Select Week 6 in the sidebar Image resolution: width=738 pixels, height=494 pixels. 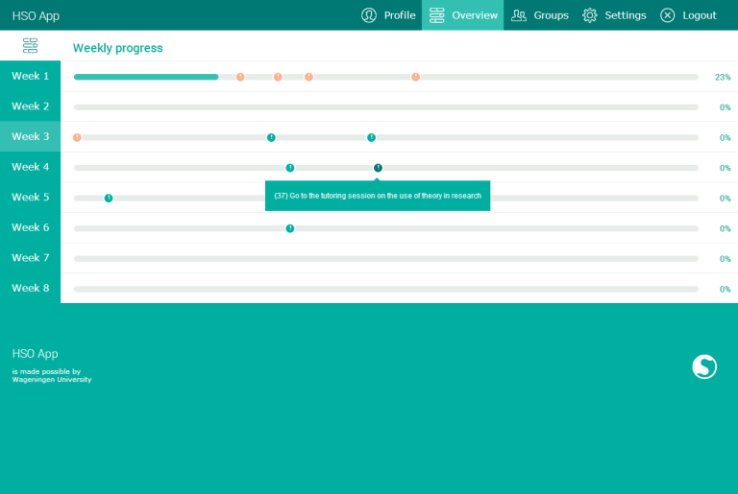30,227
